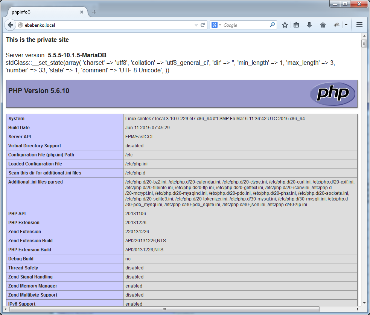Click the 'Zend Multibyte Support' label
This screenshot has width=370, height=315.
pos(33,295)
